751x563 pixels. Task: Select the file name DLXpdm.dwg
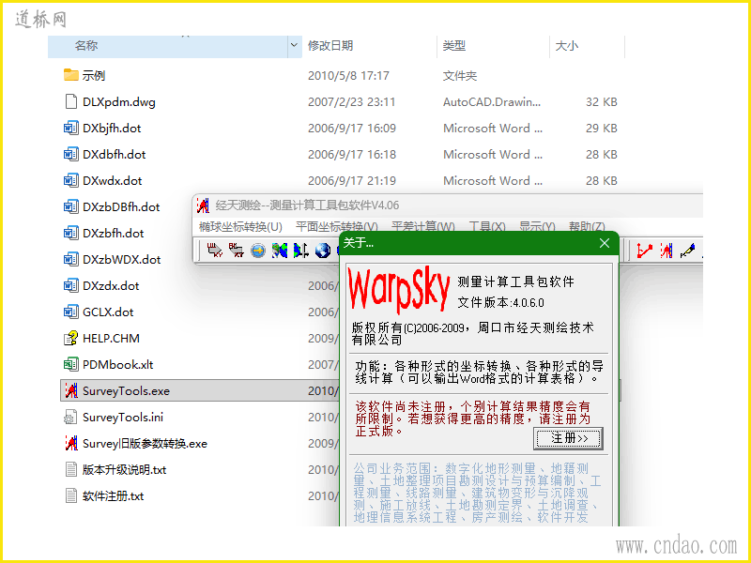pos(119,102)
